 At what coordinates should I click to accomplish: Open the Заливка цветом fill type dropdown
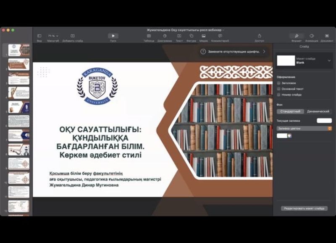tap(304, 129)
